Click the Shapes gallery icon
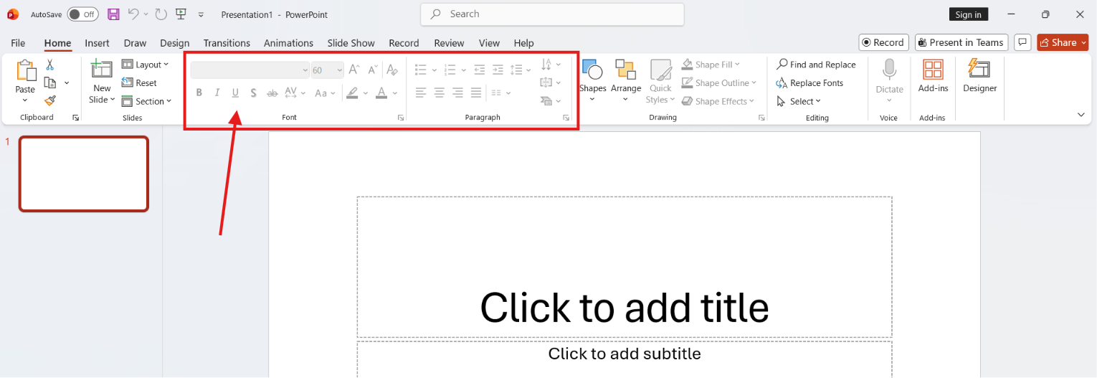1097x378 pixels. click(592, 70)
